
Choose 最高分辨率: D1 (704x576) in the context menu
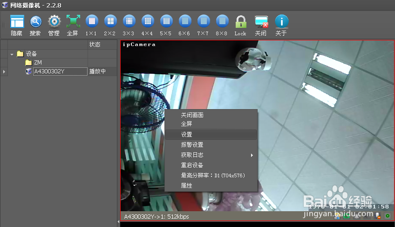tap(211, 175)
